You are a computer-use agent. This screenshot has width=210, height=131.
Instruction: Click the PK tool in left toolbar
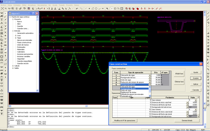(x=5, y=46)
